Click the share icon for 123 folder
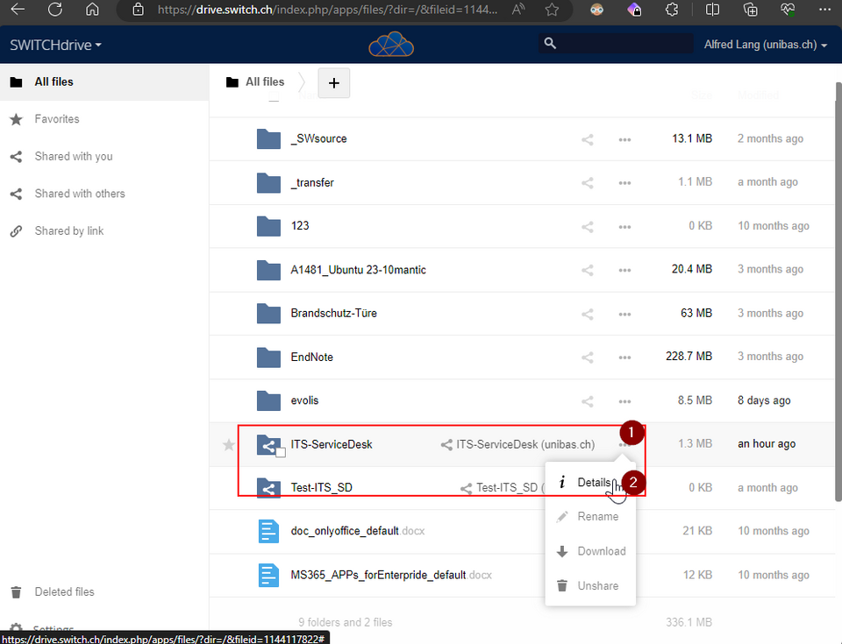The width and height of the screenshot is (842, 644). (x=588, y=226)
